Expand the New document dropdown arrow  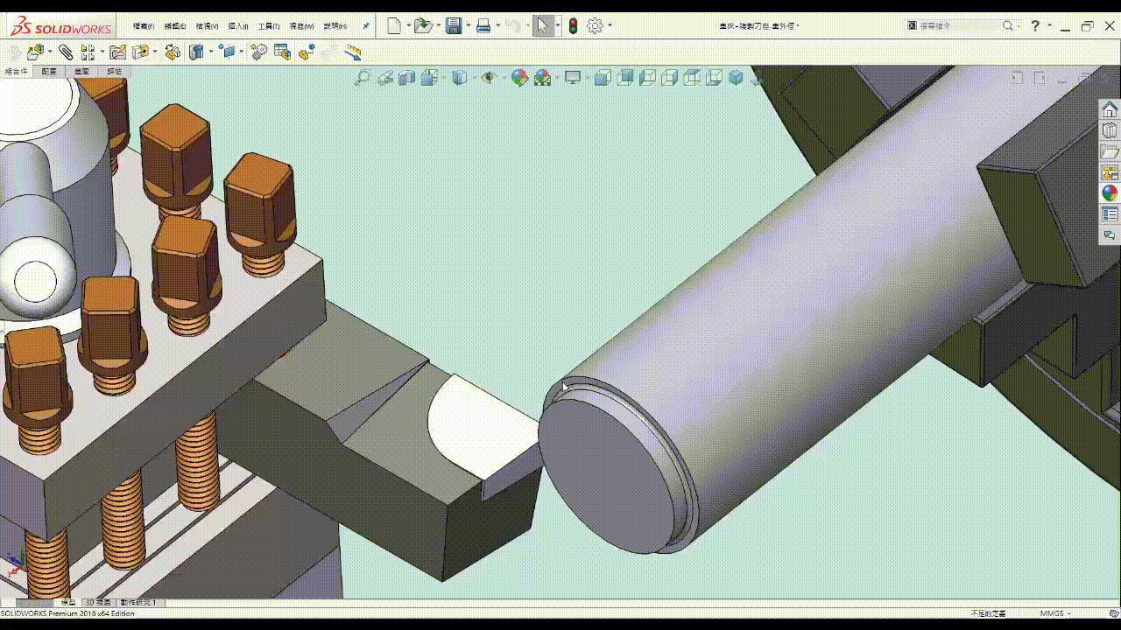[x=408, y=26]
